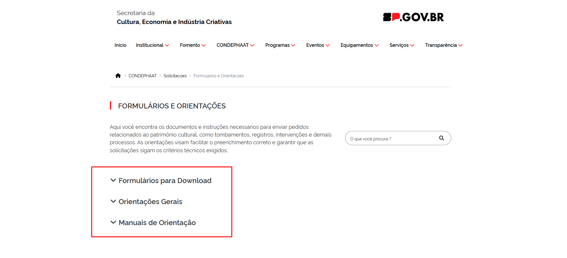Open the Equipamentos dropdown menu
The image size is (567, 258).
[x=359, y=45]
